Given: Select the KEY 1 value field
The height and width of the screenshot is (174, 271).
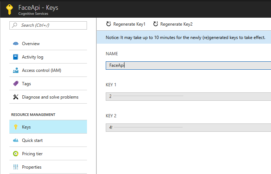Looking at the screenshot, I should (x=188, y=96).
